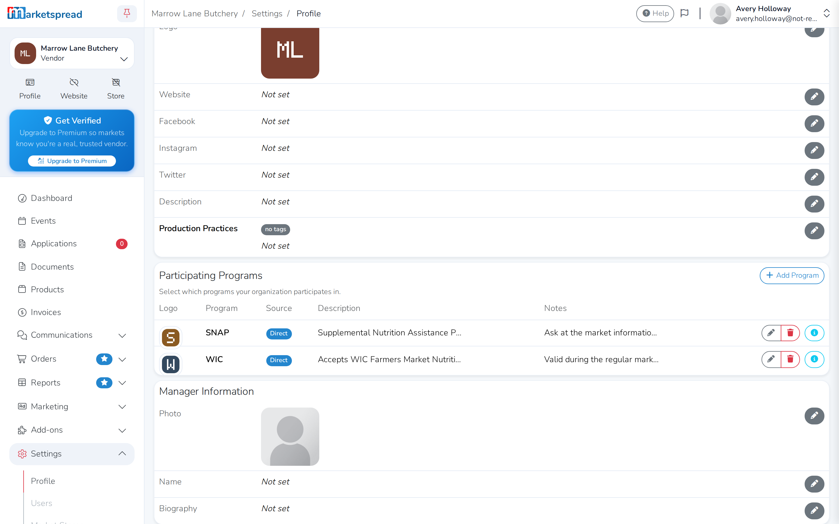Expand the Marketing menu
This screenshot has height=524, width=839.
pyautogui.click(x=72, y=406)
